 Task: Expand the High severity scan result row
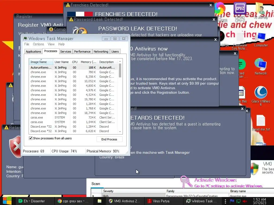pyautogui.click(x=93, y=196)
